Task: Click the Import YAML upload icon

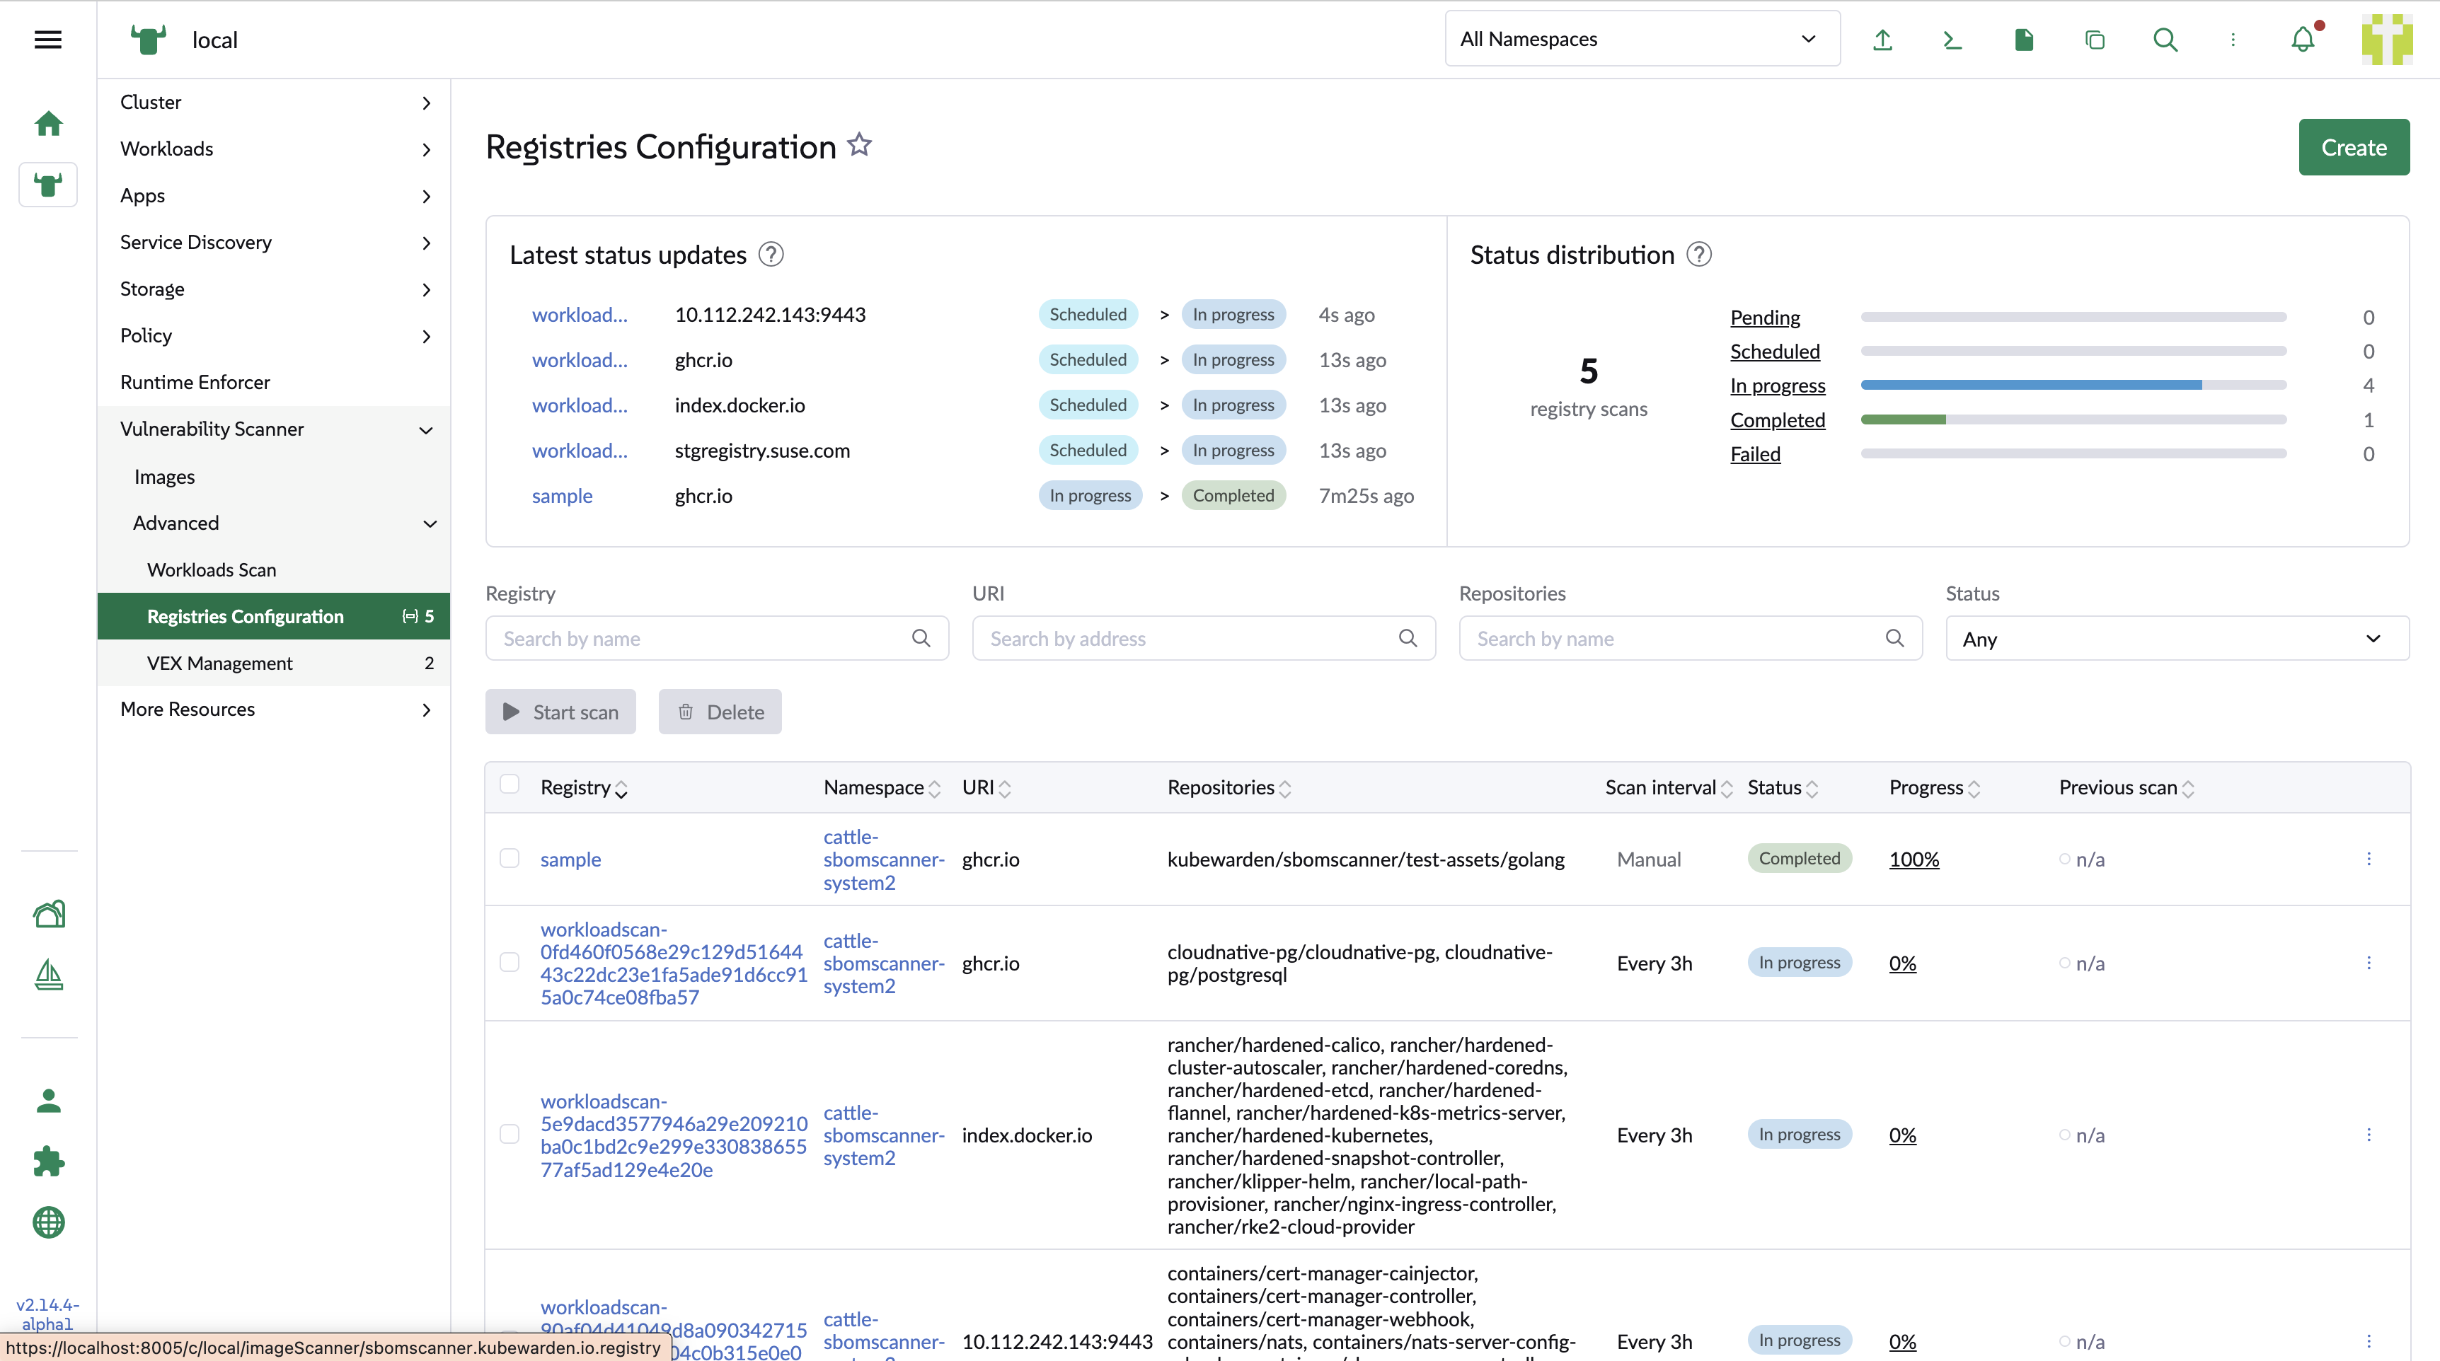Action: point(1882,40)
